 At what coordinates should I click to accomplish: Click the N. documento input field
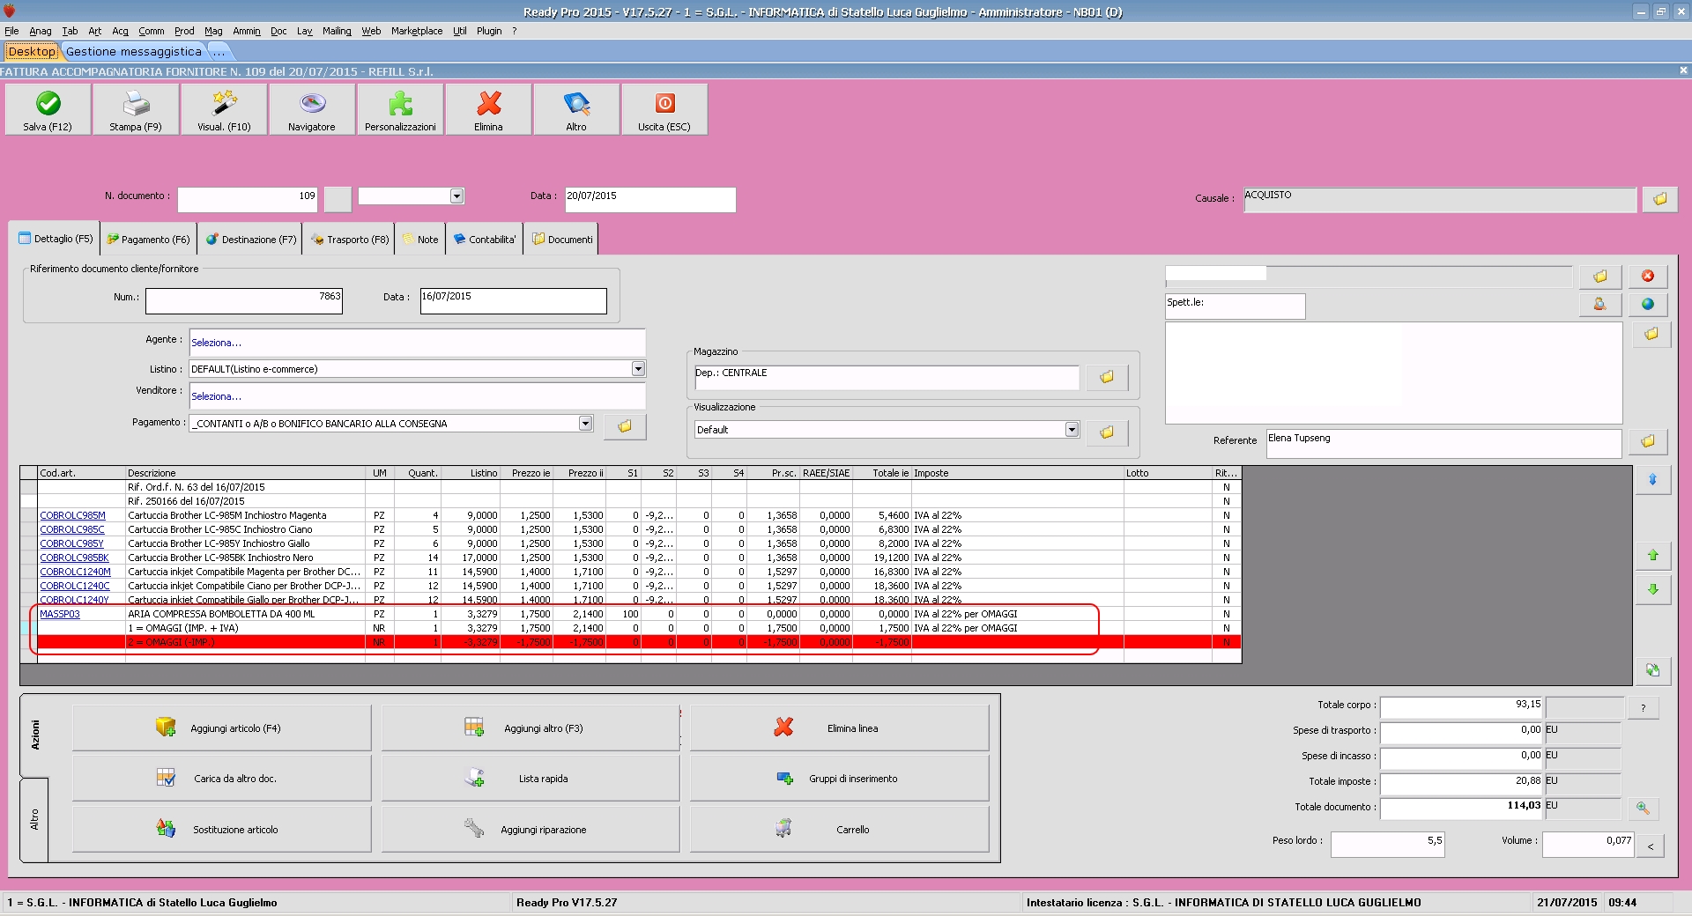point(247,200)
